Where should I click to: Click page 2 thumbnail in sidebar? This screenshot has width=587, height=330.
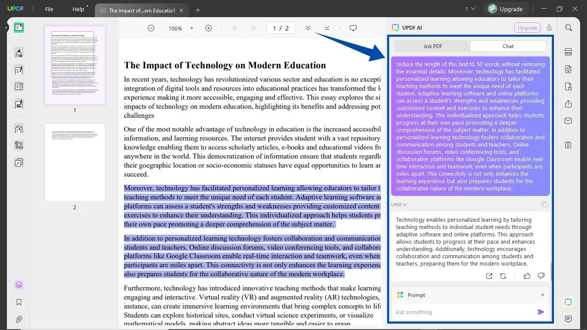tap(75, 162)
